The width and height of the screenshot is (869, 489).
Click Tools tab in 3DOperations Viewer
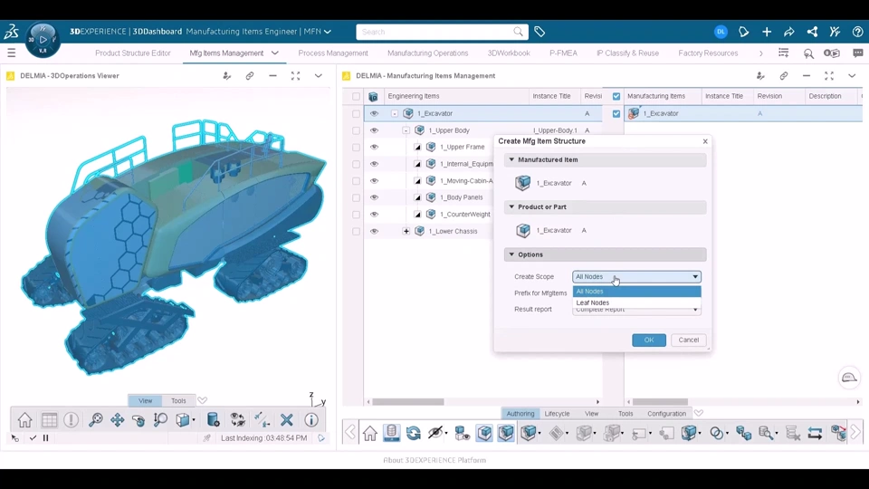(178, 401)
